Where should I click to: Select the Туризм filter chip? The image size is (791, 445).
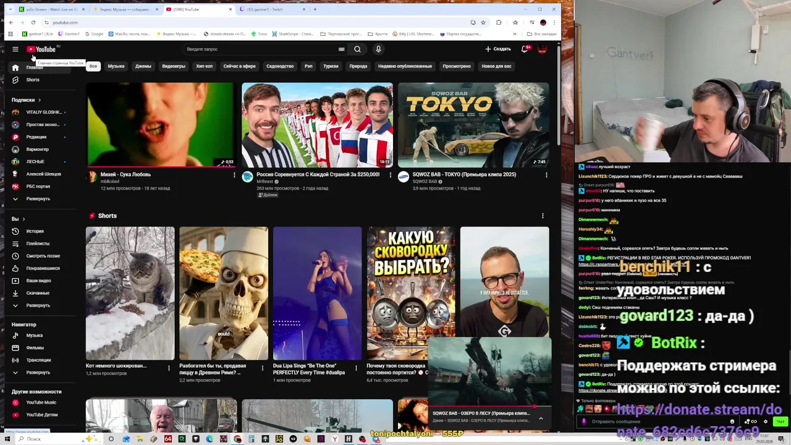tap(331, 66)
